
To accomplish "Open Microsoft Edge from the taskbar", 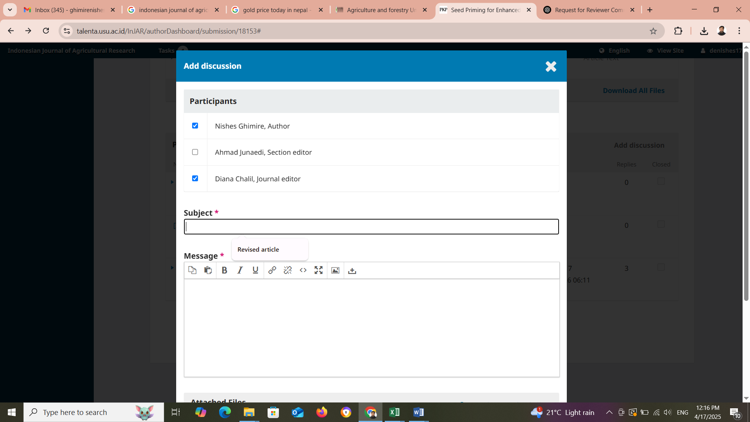I will pos(225,412).
